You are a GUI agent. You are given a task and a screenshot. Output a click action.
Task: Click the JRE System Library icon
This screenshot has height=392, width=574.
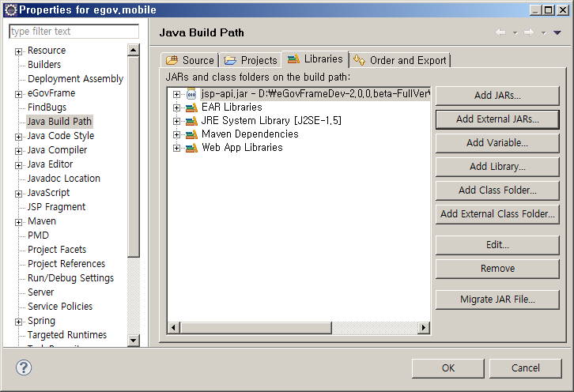[191, 121]
